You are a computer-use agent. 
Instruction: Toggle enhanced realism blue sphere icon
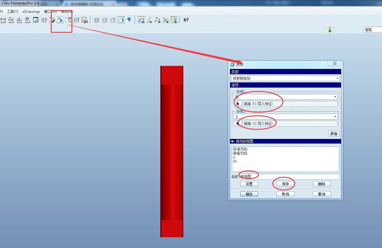129,20
